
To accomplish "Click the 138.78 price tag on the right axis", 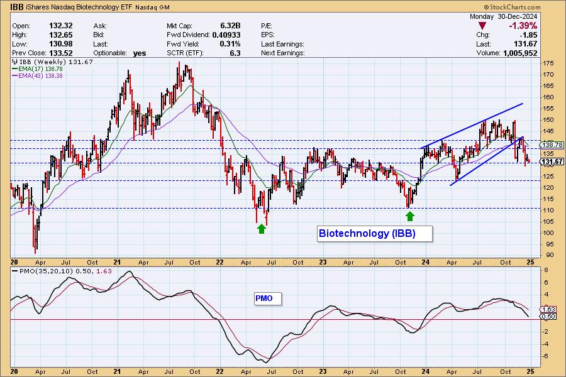I will (552, 145).
